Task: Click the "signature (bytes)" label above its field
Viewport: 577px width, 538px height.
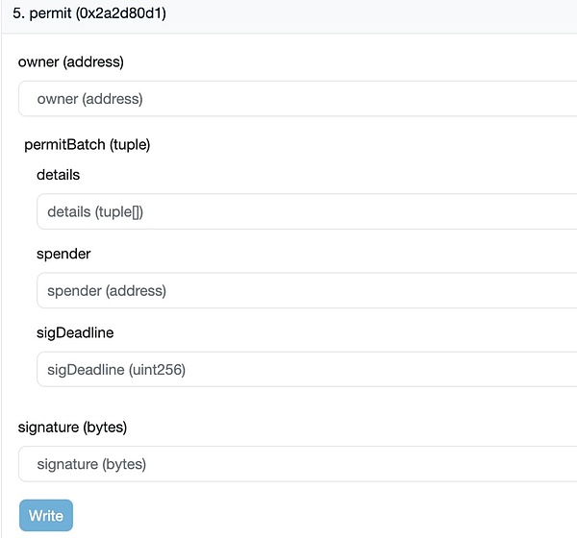Action: click(72, 427)
